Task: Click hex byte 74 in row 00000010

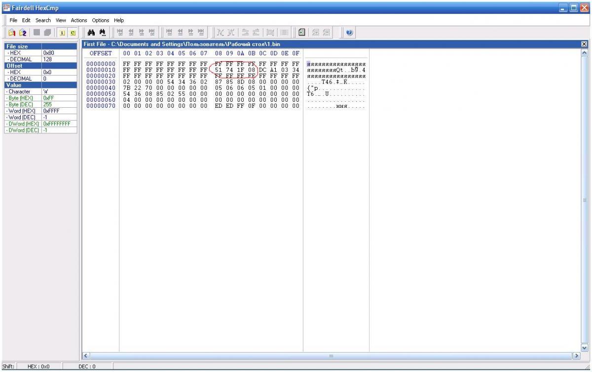Action: coord(229,70)
